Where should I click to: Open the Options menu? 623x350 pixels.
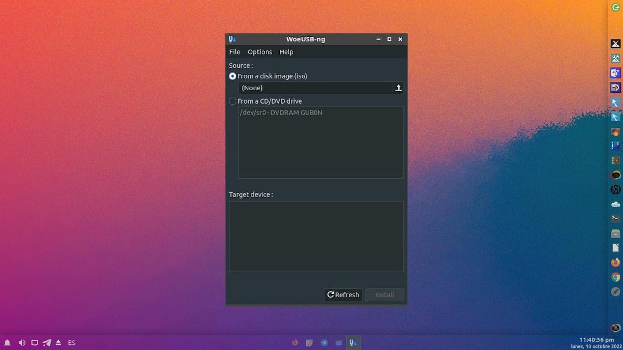[x=260, y=52]
